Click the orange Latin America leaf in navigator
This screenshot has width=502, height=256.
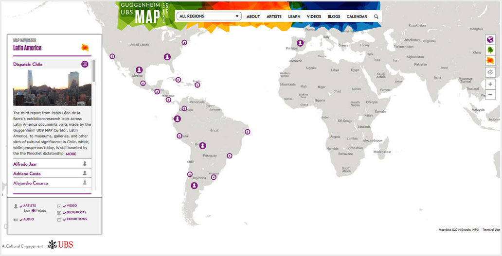(x=85, y=48)
